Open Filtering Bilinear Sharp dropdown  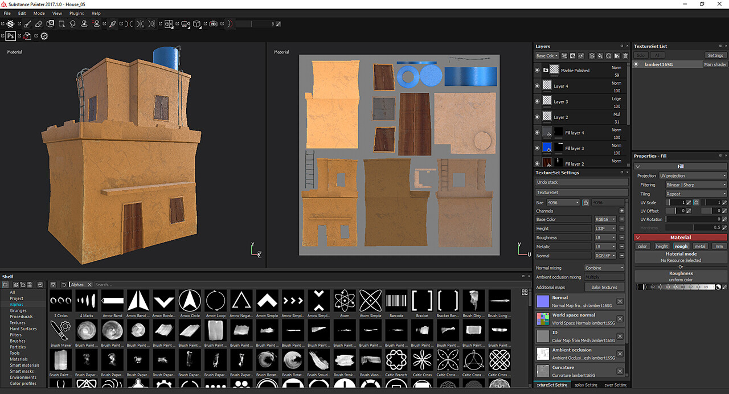point(696,184)
